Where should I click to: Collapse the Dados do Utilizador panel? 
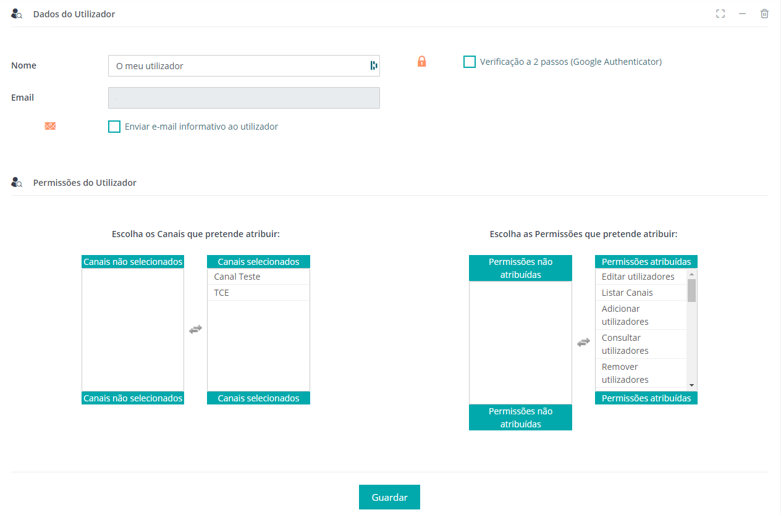pyautogui.click(x=743, y=14)
